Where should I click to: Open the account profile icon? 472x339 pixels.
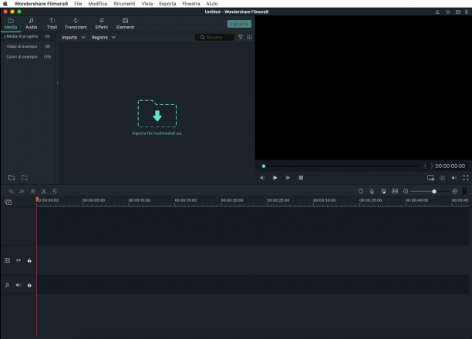pyautogui.click(x=437, y=12)
